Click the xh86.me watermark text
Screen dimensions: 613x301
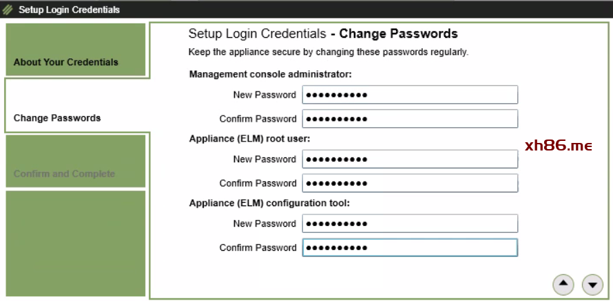(x=558, y=146)
